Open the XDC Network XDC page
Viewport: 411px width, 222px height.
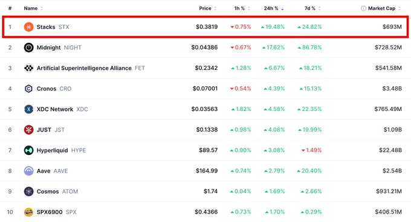click(62, 109)
